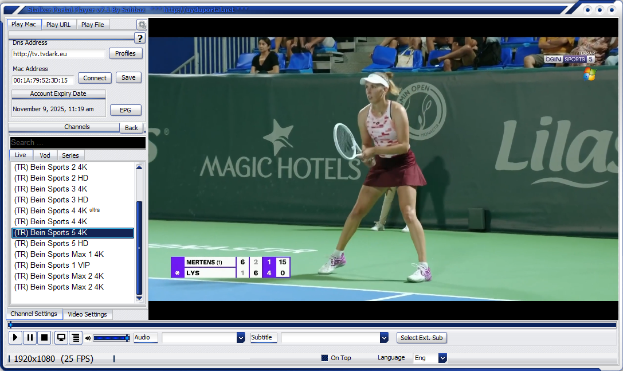The image size is (623, 371).
Task: Select channel (TR) Bein Sports 2 4K
Action: [x=73, y=167]
